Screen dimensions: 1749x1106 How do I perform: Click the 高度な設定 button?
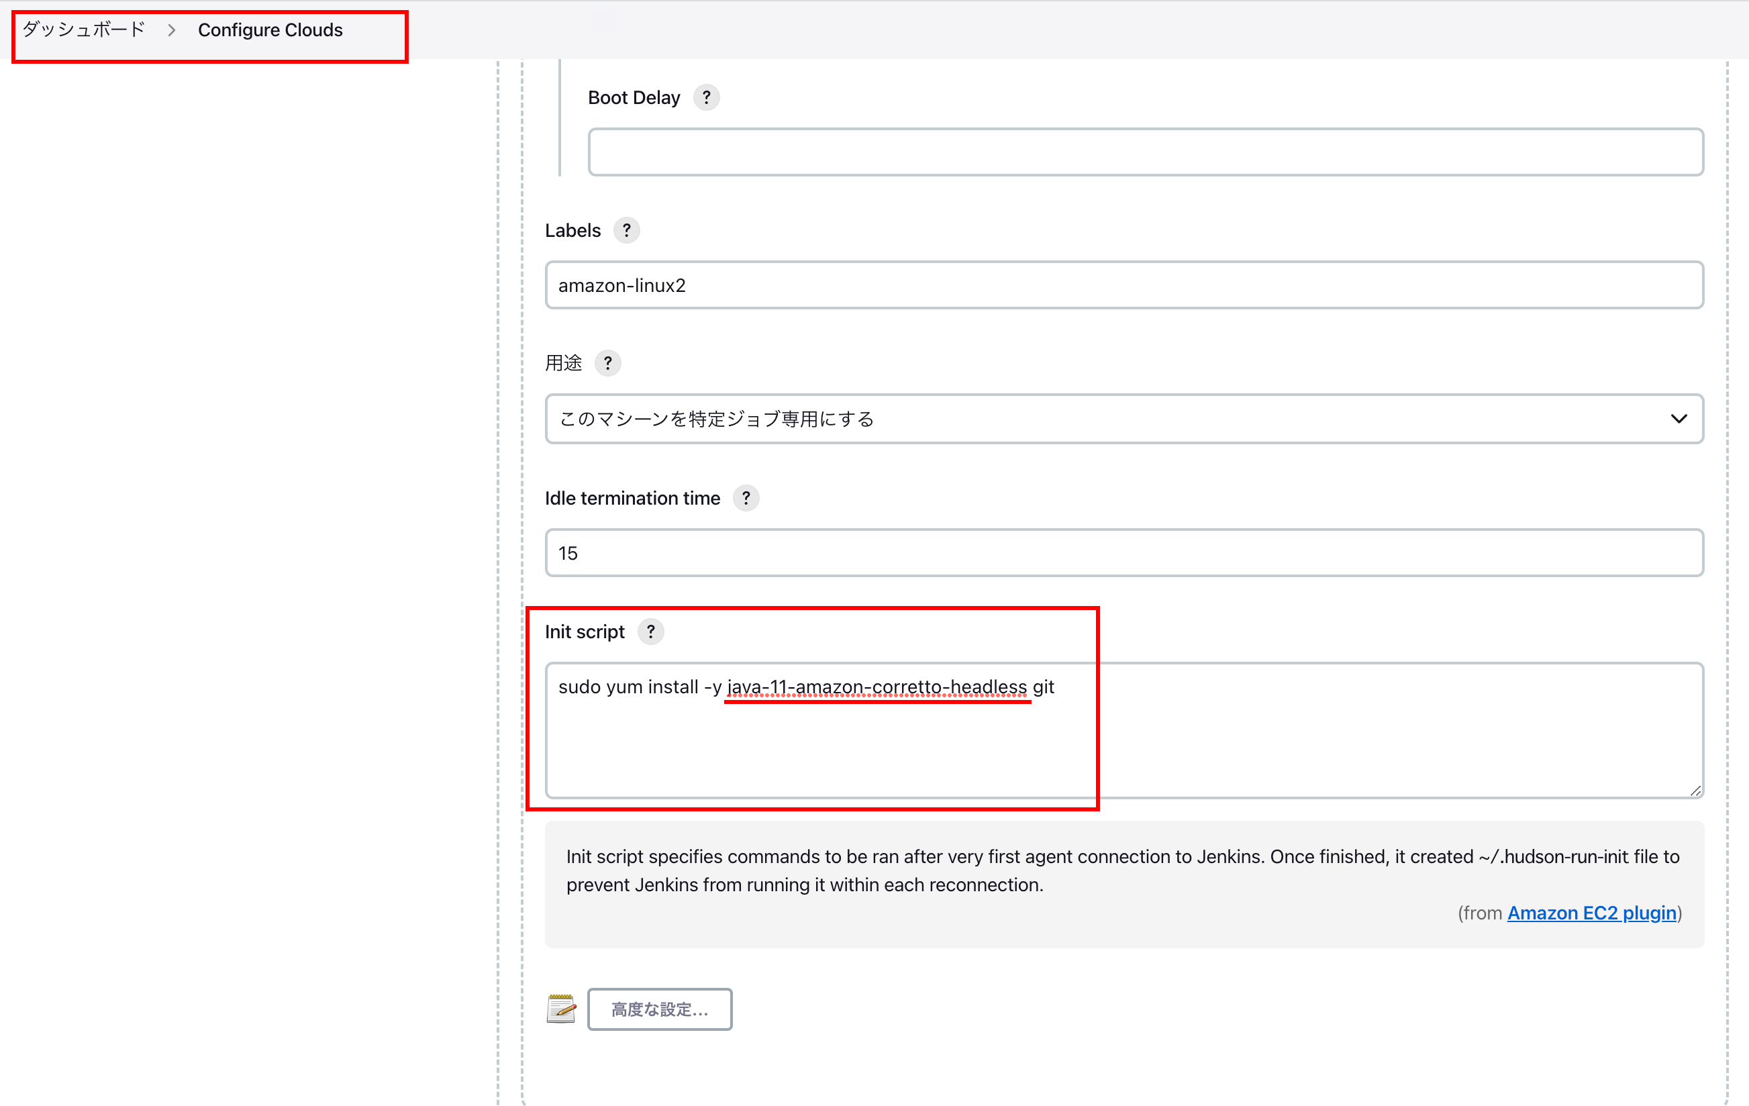(x=659, y=1009)
